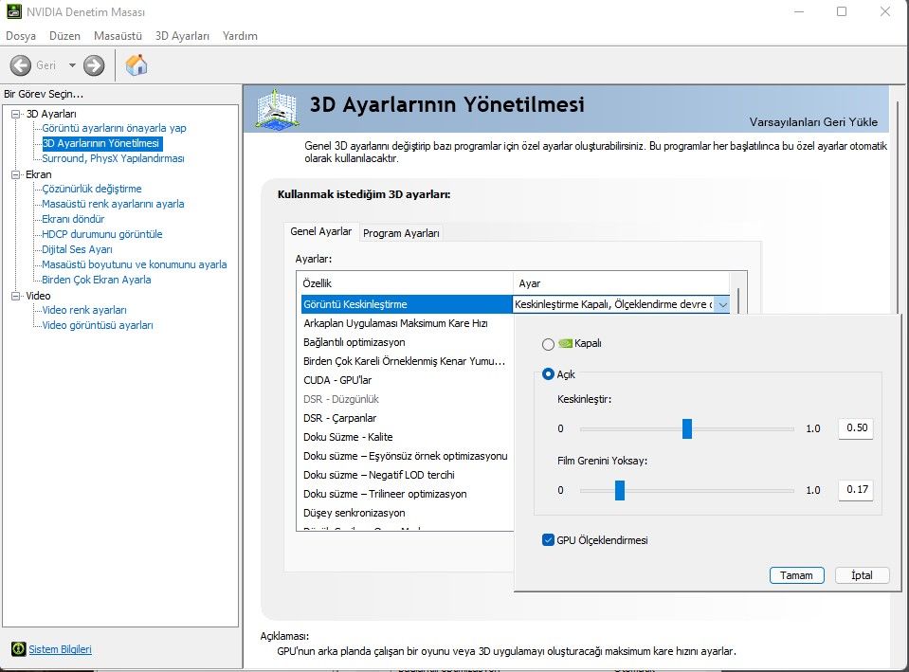The image size is (909, 672).
Task: Select the Bağlantılı optimizasyon row
Action: pos(407,342)
